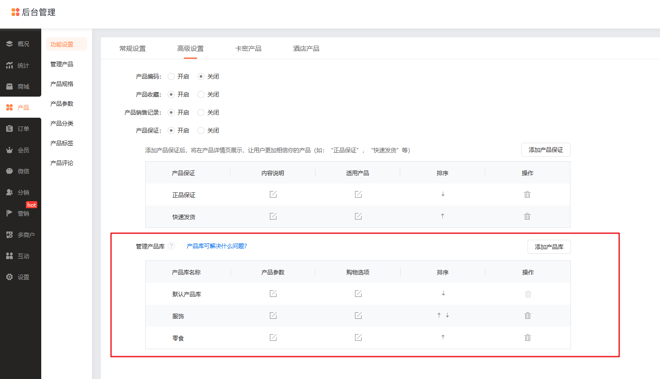Show help tooltip beside 管理产品库
The image size is (660, 379).
172,246
